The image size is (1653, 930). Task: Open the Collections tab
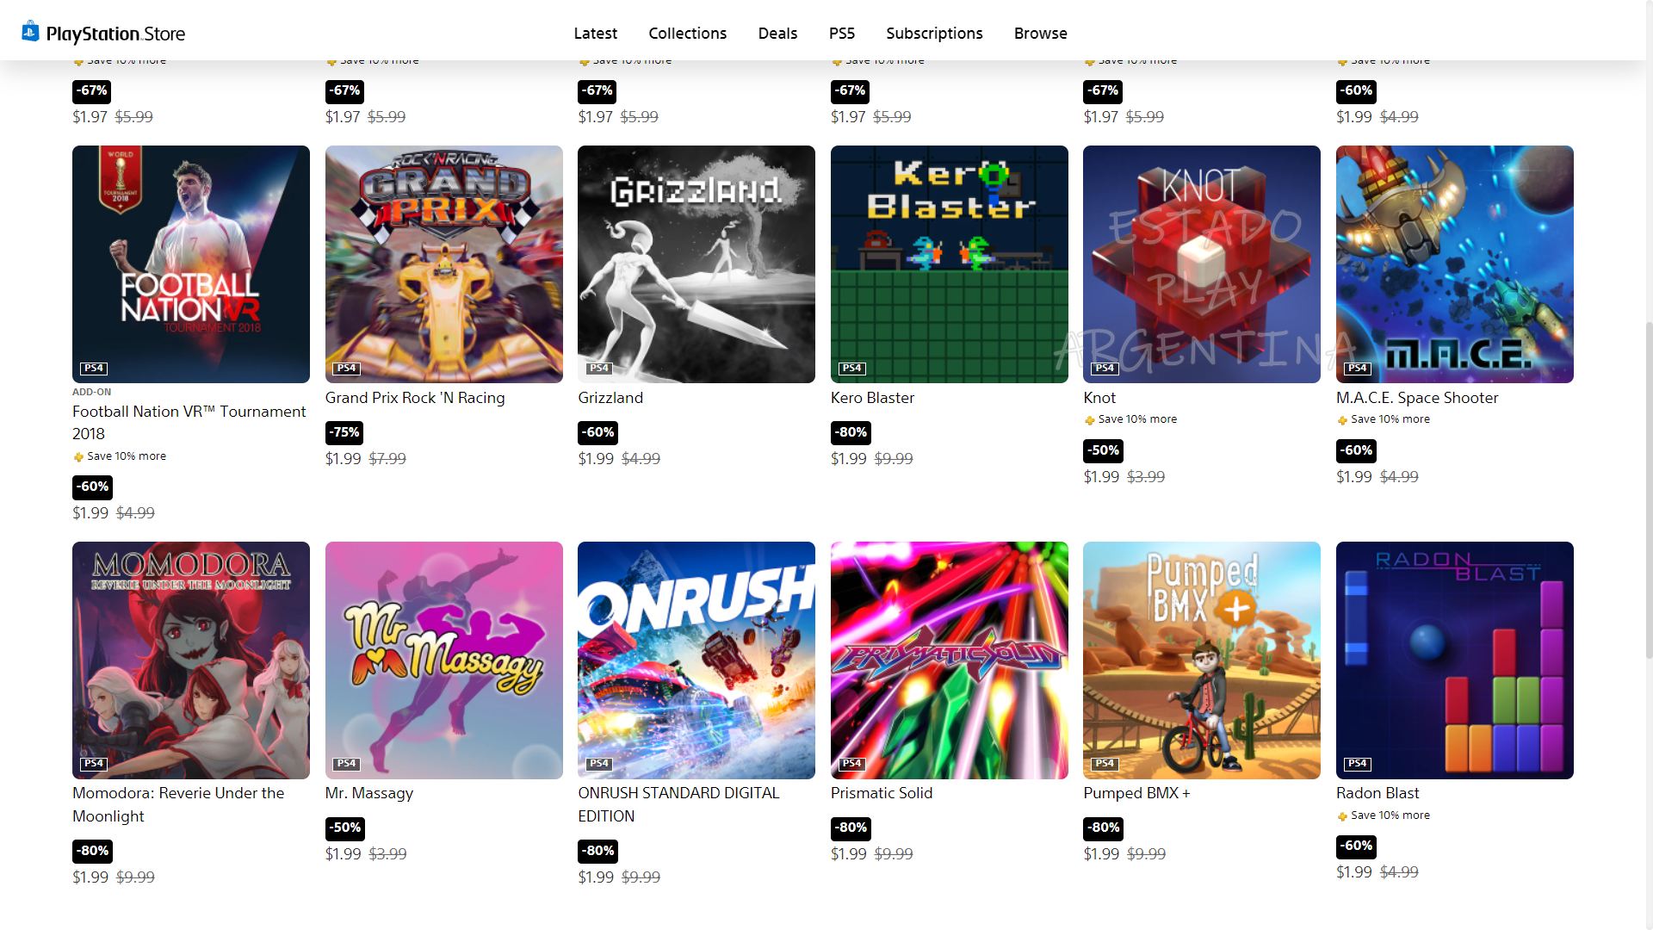(687, 33)
